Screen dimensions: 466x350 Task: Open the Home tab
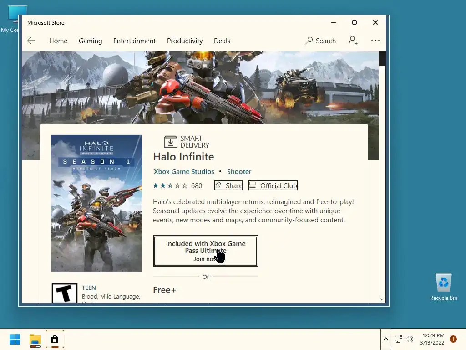pyautogui.click(x=58, y=41)
